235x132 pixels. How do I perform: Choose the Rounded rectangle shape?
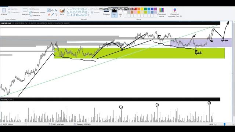click(80, 9)
